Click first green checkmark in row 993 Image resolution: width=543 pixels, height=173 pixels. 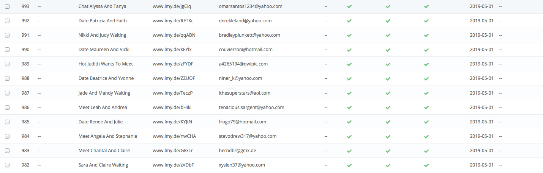[349, 6]
